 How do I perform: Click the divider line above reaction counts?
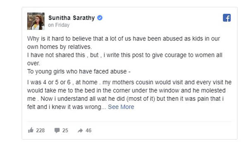pyautogui.click(x=129, y=121)
